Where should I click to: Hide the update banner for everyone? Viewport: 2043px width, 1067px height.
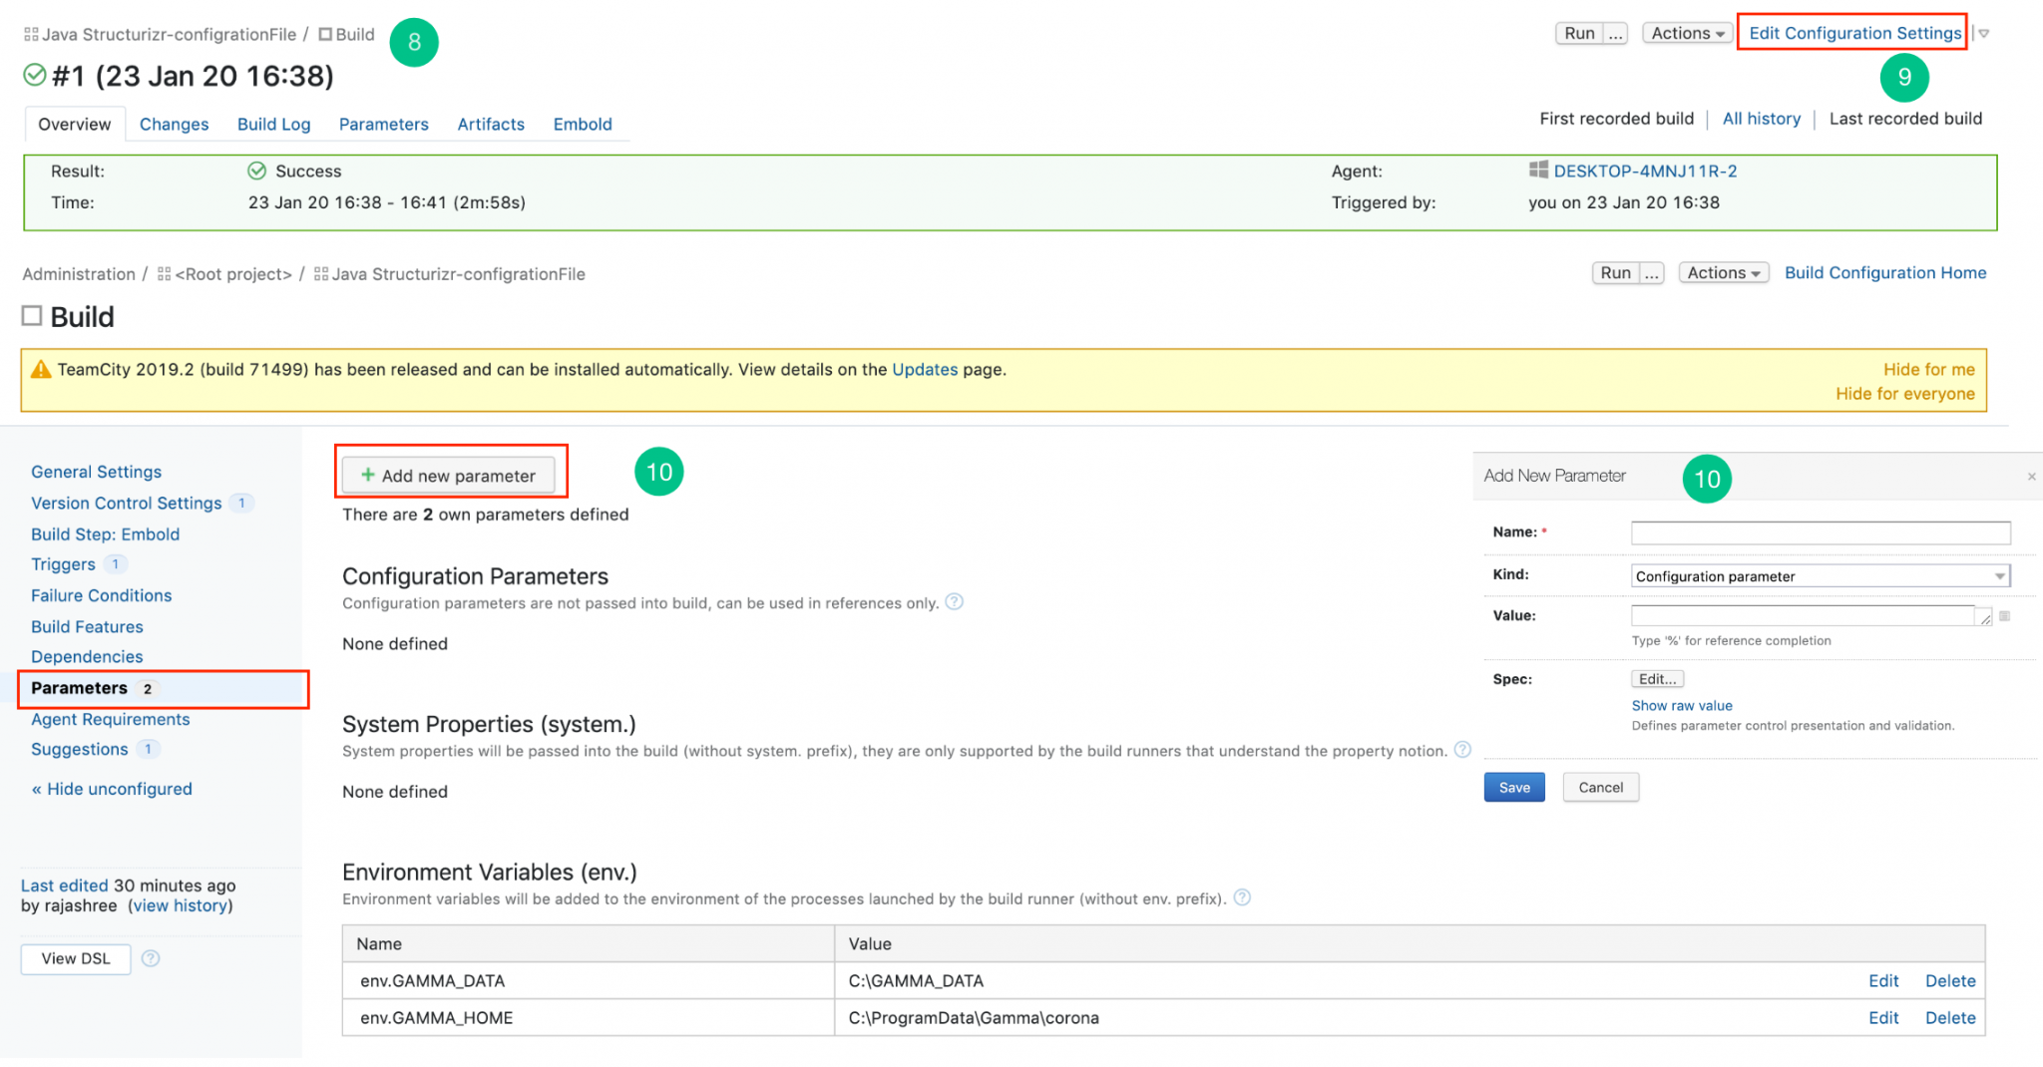click(x=1904, y=393)
